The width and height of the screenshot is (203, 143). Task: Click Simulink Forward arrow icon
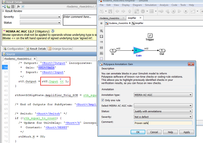[x=123, y=11]
